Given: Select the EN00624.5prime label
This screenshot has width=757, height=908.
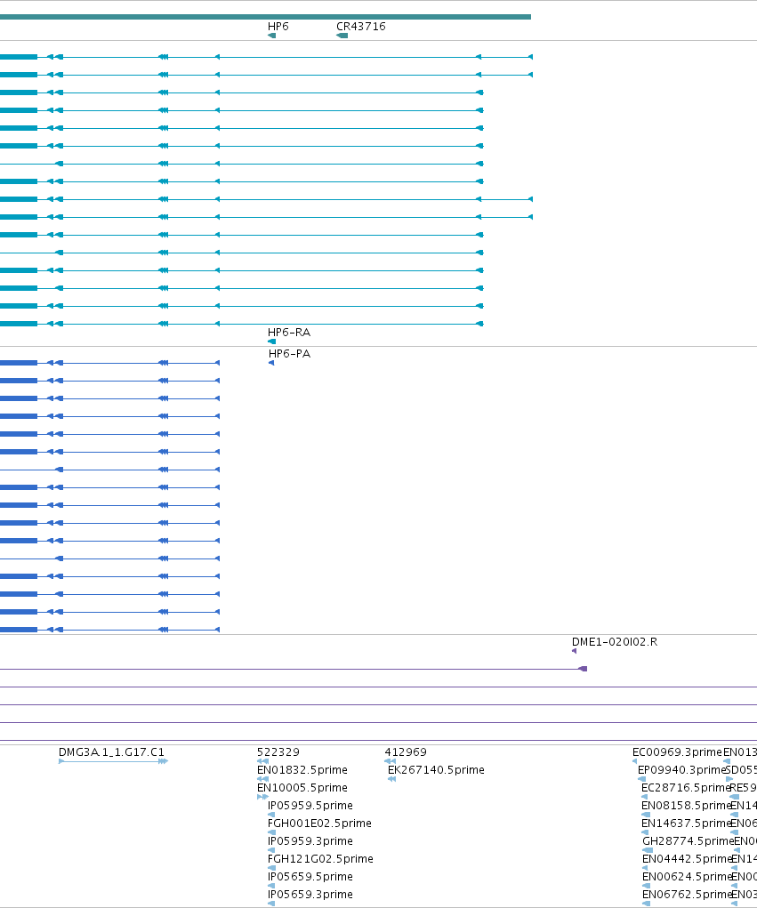Looking at the screenshot, I should click(x=688, y=877).
